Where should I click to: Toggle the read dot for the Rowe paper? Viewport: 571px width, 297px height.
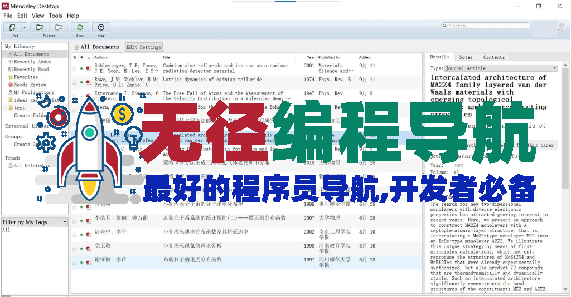81,82
